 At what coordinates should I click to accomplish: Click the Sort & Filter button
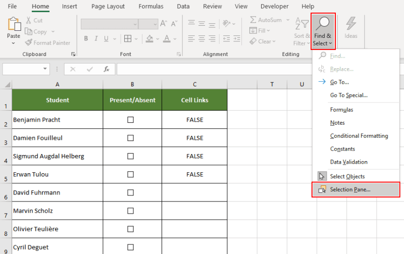[301, 31]
